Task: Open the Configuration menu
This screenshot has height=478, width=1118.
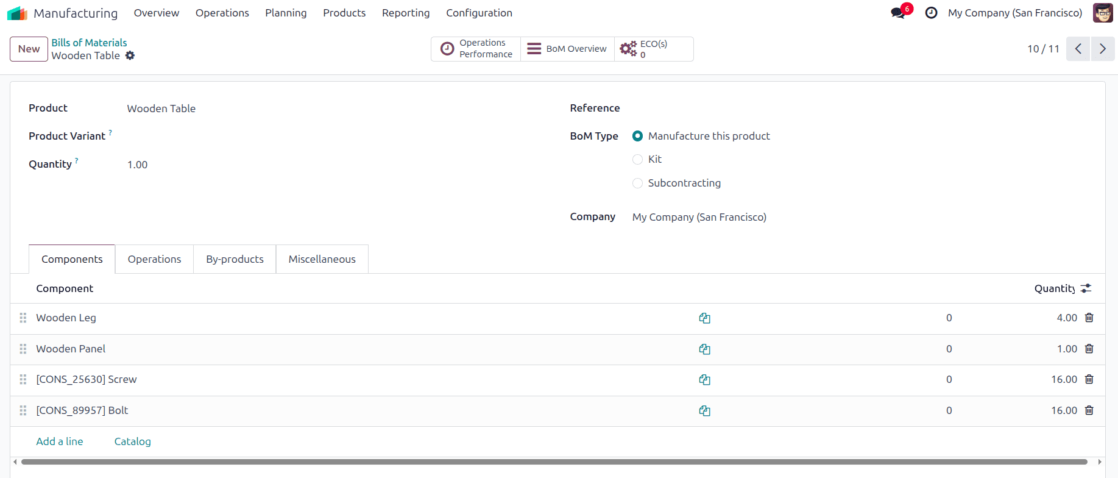Action: 479,13
